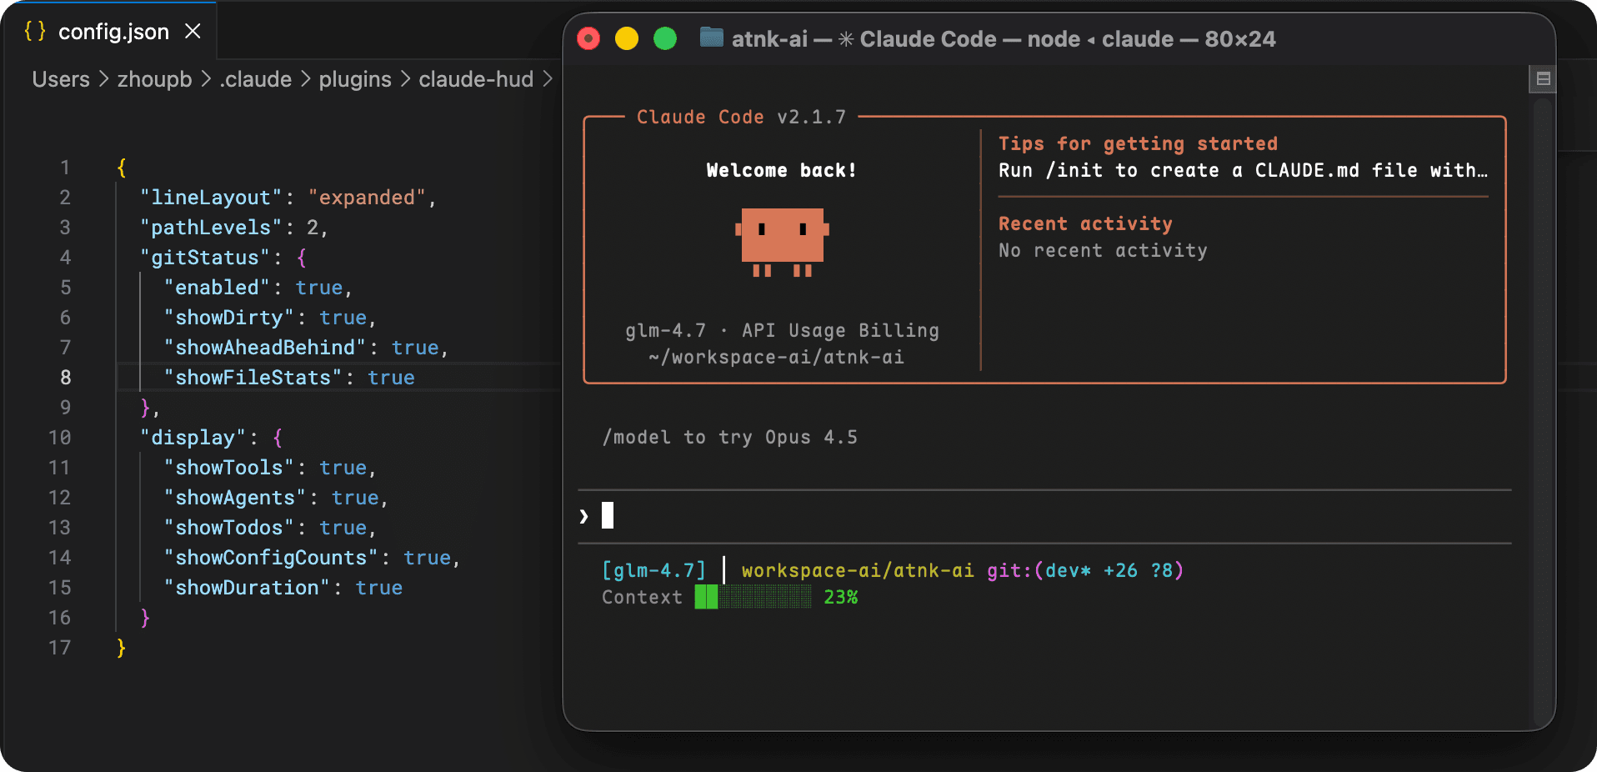Click the Recent activity heading
1597x772 pixels.
[1085, 223]
